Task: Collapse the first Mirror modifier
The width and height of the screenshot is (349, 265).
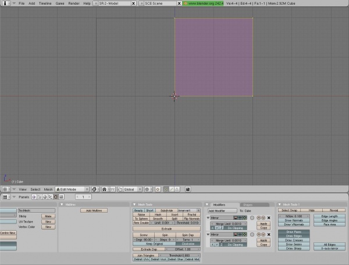Action: [208, 218]
